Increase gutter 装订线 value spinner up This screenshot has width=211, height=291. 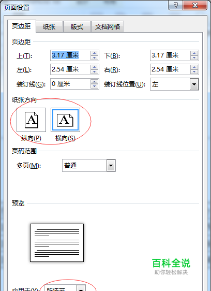[94, 82]
